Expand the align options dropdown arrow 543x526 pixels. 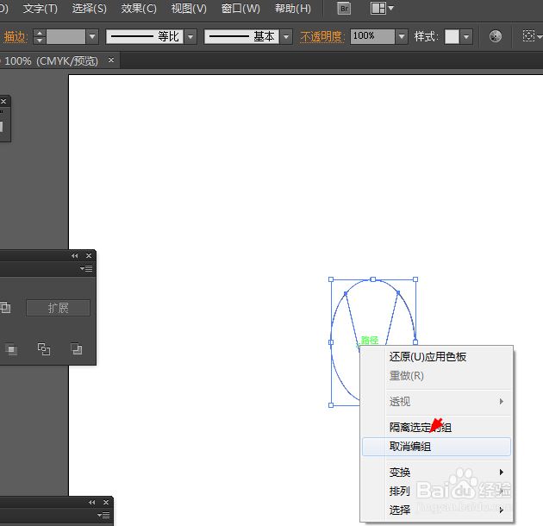pyautogui.click(x=540, y=37)
